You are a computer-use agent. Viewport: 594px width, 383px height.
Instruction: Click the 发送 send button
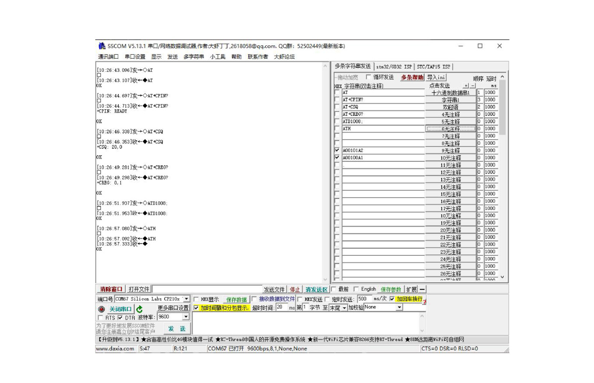(177, 328)
